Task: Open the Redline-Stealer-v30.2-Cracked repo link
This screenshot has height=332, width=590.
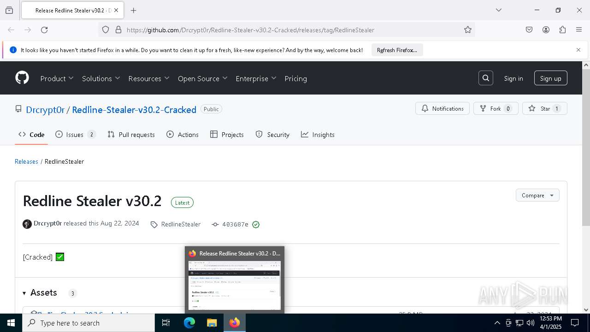Action: point(134,110)
